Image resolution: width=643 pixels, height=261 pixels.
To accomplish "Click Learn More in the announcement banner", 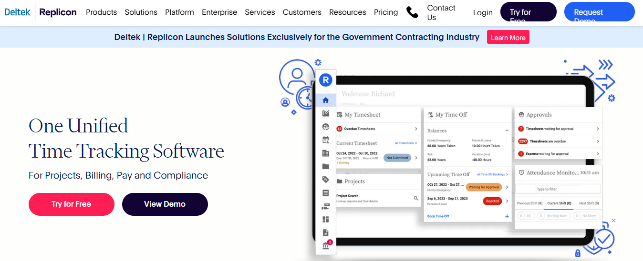I will coord(508,38).
